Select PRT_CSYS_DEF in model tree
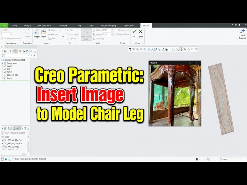The width and height of the screenshot is (247, 185). point(11,75)
